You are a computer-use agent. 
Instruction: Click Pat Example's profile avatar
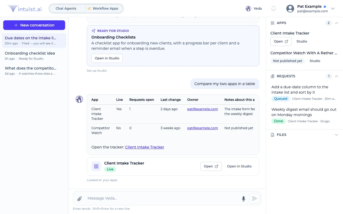[290, 9]
